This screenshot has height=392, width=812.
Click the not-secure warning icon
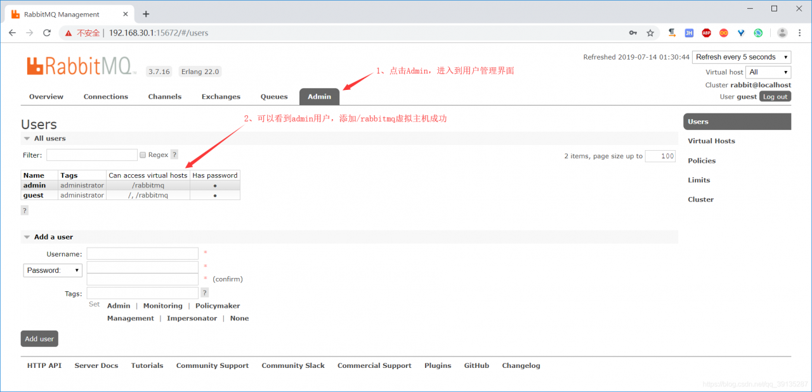coord(68,33)
